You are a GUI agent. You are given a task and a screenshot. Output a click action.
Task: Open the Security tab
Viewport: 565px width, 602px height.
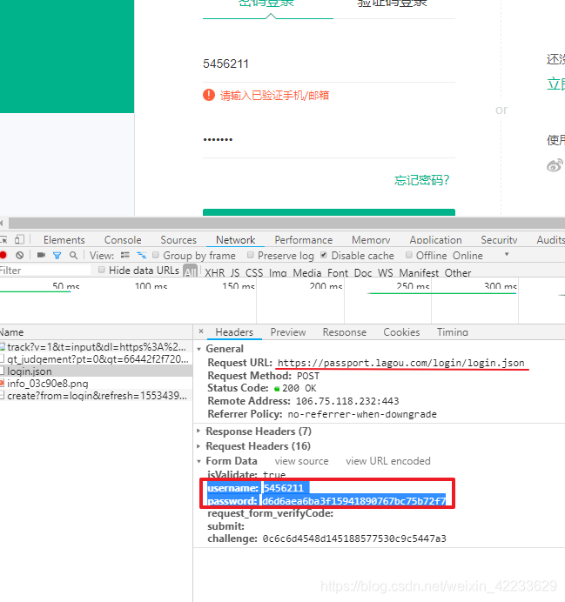[499, 240]
